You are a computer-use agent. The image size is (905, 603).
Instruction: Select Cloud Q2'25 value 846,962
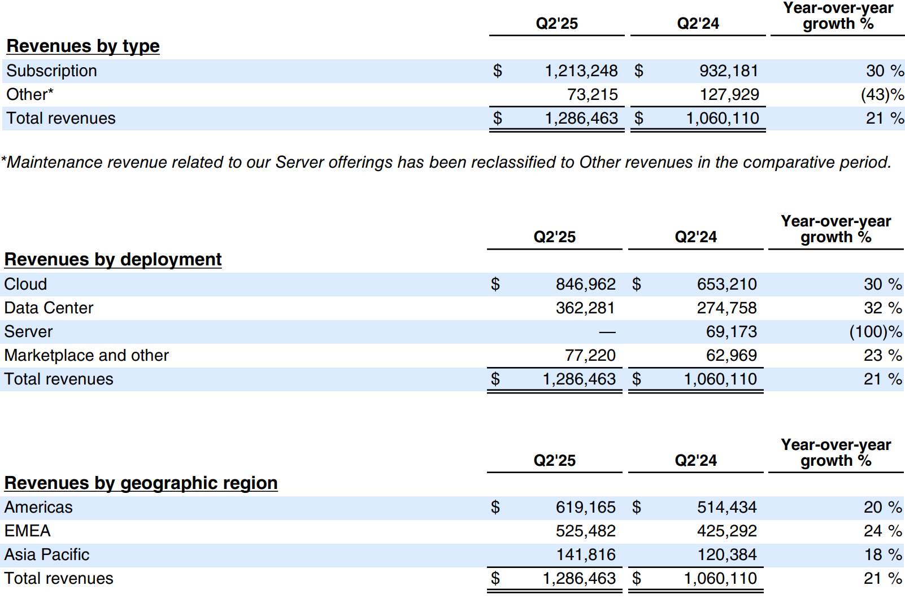tap(585, 284)
